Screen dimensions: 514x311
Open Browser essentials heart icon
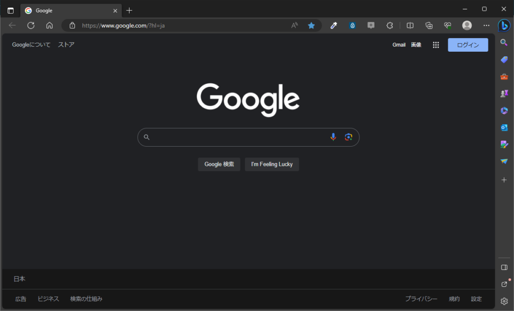[x=447, y=25]
